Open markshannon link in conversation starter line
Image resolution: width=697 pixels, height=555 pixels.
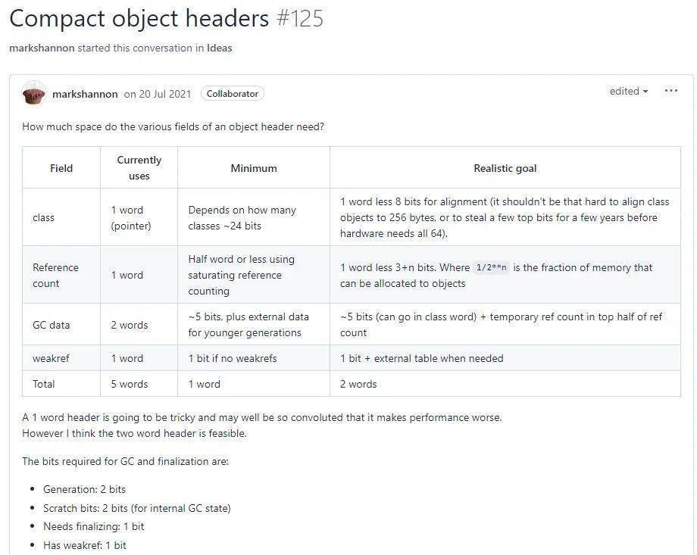click(42, 48)
